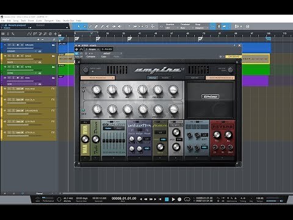Open the Song menu

click(16, 21)
